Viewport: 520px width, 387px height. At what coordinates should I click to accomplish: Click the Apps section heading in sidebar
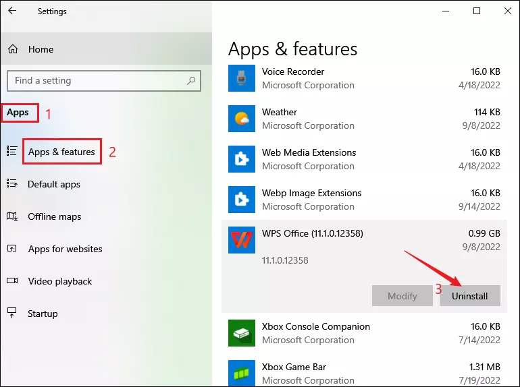point(18,112)
